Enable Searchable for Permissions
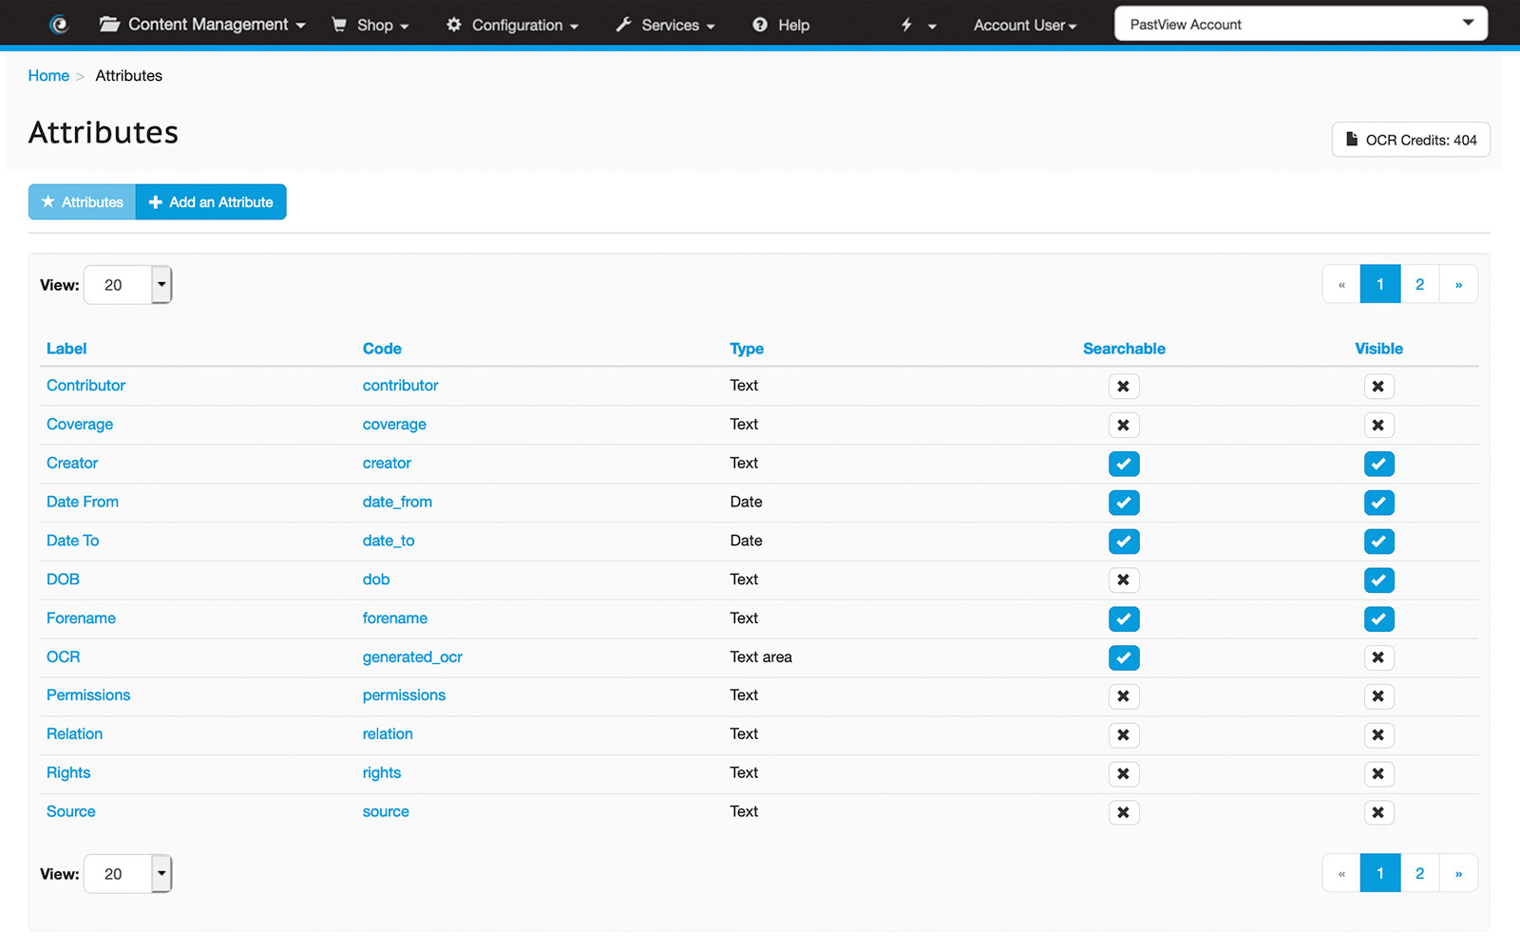The image size is (1520, 951). [1124, 696]
